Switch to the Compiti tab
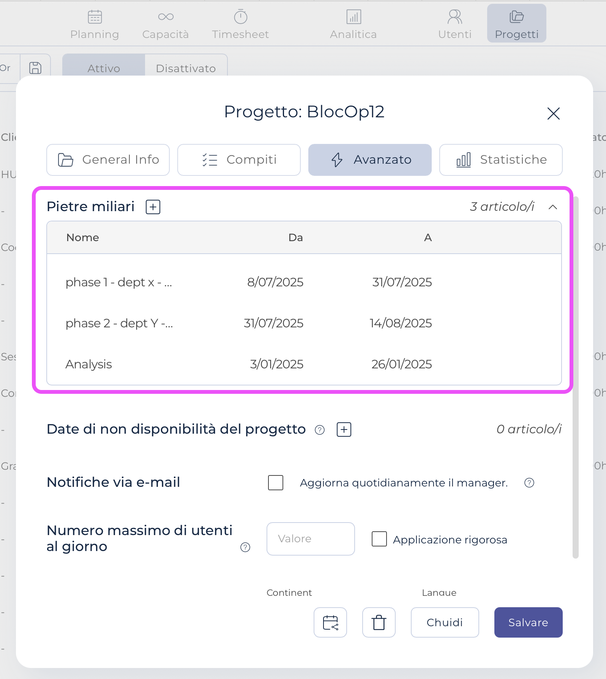The image size is (606, 679). [x=239, y=160]
